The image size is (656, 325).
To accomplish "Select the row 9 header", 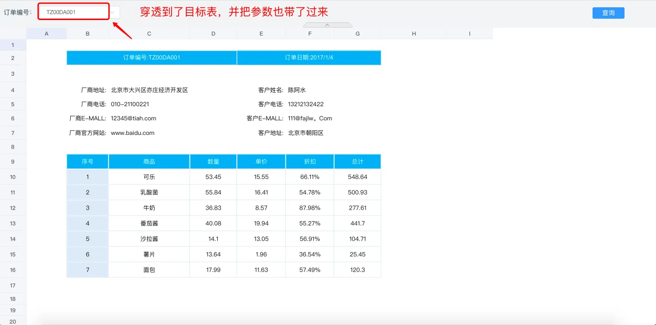I will (x=13, y=162).
